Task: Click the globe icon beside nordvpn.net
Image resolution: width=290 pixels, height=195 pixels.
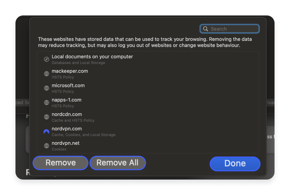Action: [x=46, y=146]
